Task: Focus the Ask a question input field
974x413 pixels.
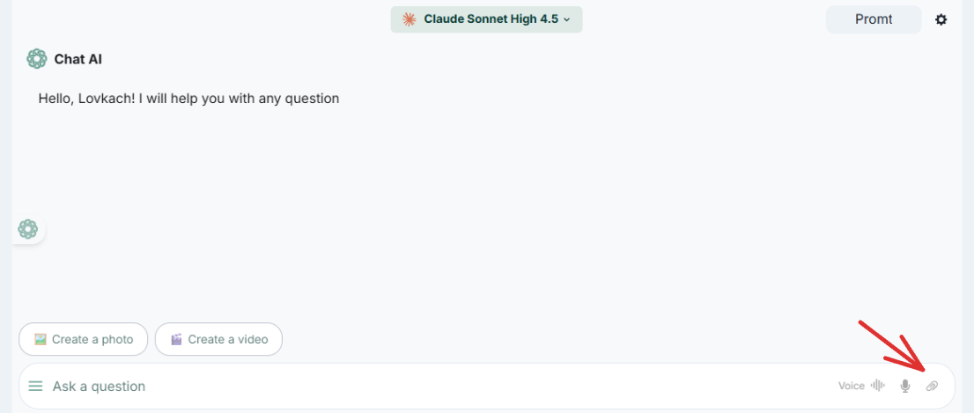Action: [423, 386]
